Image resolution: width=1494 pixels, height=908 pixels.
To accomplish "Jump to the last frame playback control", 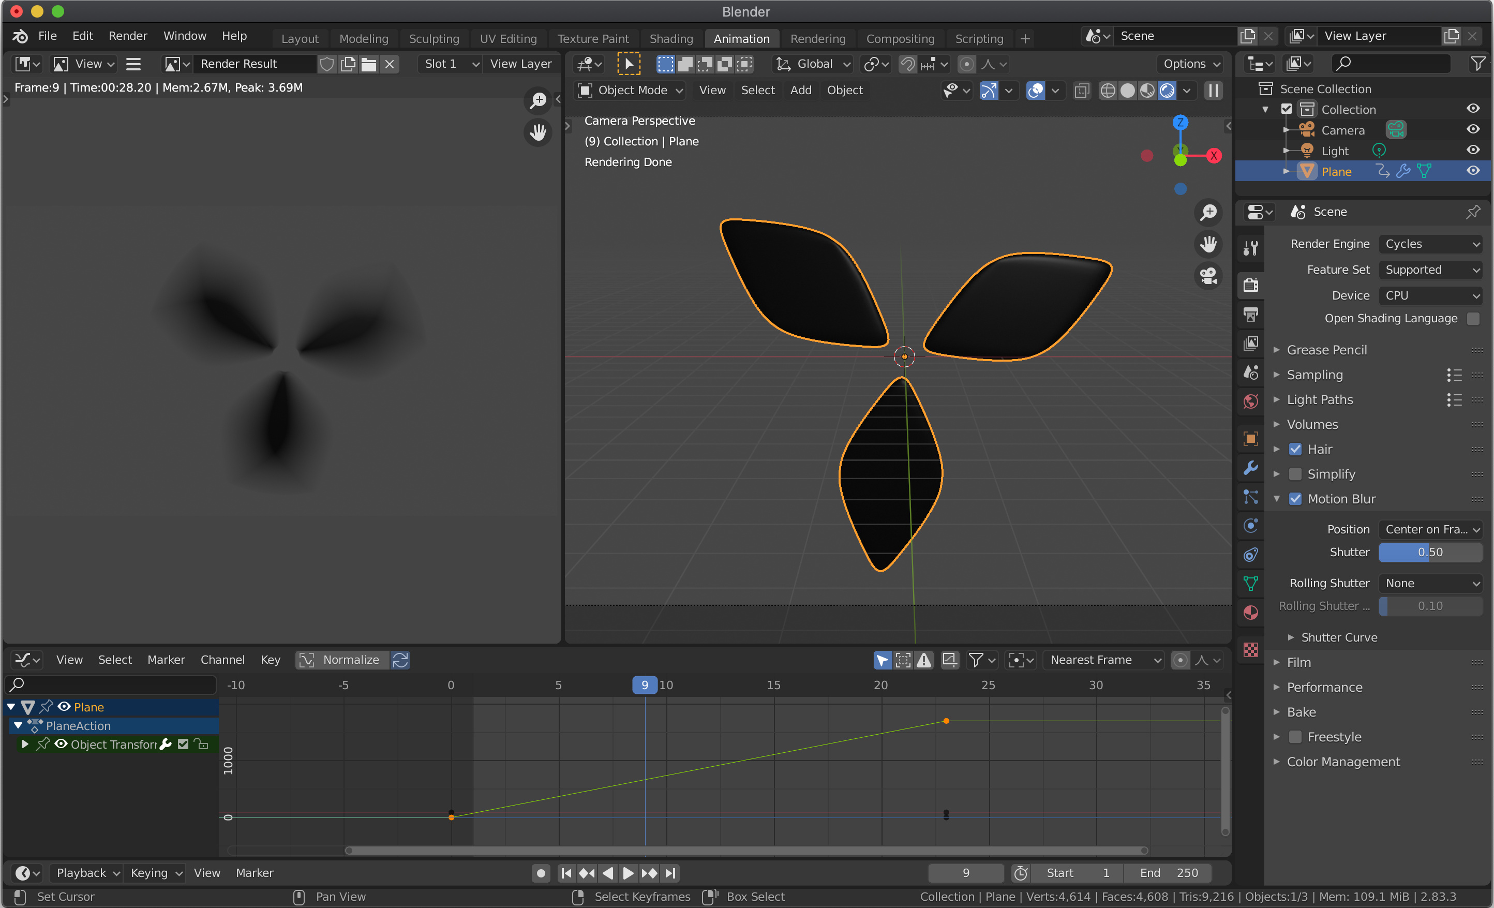I will pos(670,873).
